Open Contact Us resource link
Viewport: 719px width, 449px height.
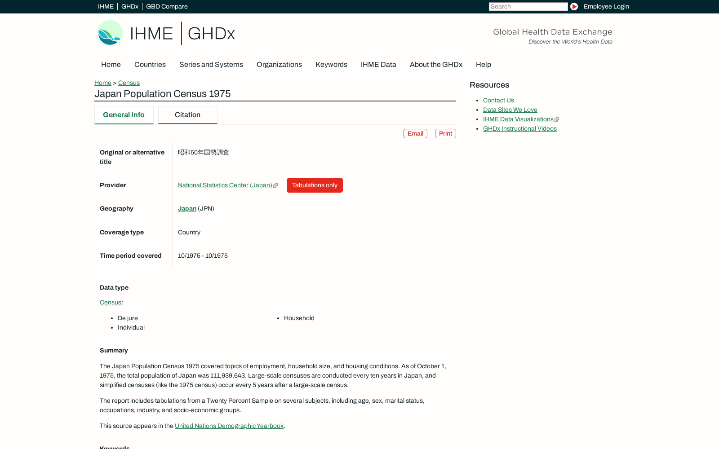[x=498, y=100]
